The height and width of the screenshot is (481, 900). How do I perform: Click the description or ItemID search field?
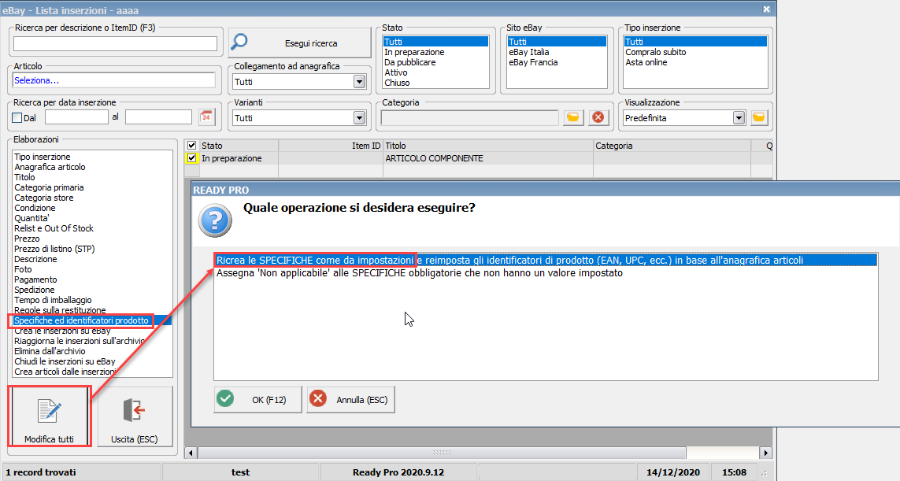coord(116,43)
